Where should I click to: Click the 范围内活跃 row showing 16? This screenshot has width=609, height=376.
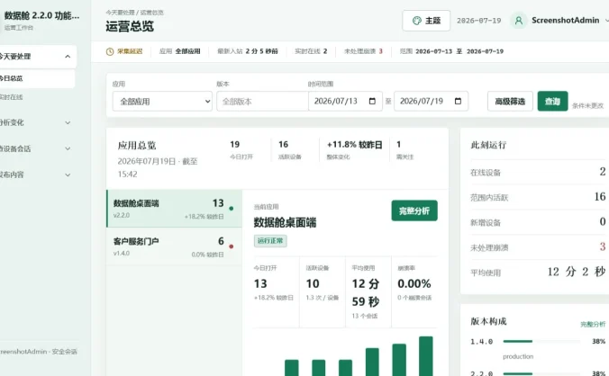[538, 197]
